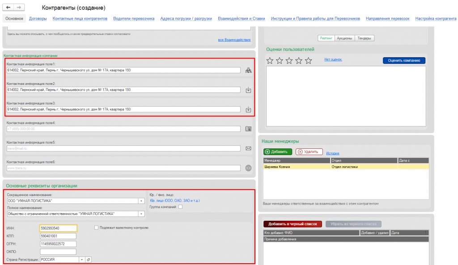The image size is (458, 265).
Task: Open the все Взаимодействия link
Action: [234, 40]
